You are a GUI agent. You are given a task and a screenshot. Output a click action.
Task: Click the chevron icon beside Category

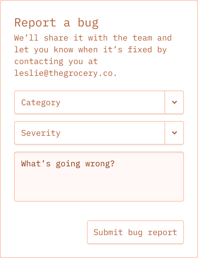pyautogui.click(x=174, y=102)
